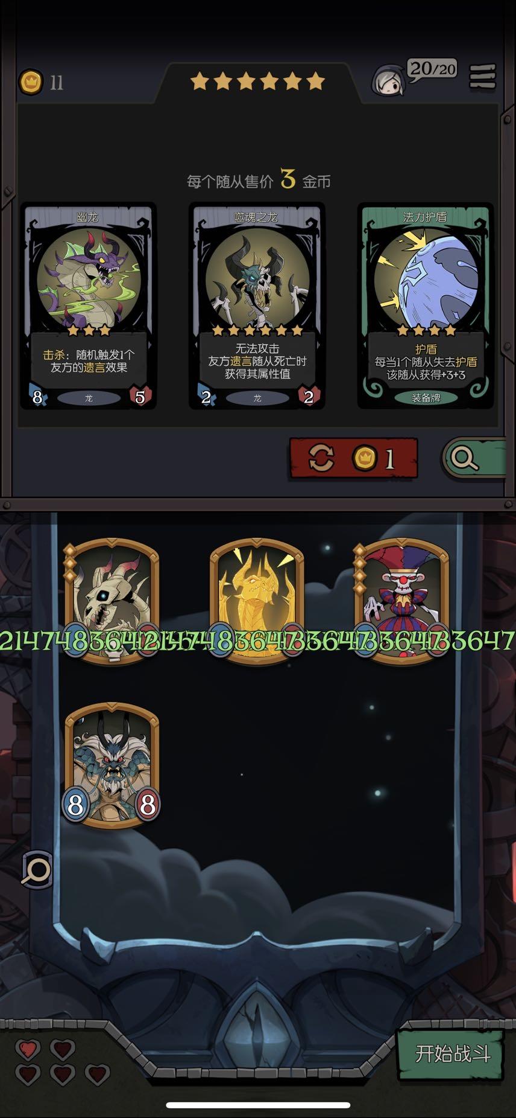Click the board magnifier inspect icon
This screenshot has height=1118, width=516.
click(37, 869)
